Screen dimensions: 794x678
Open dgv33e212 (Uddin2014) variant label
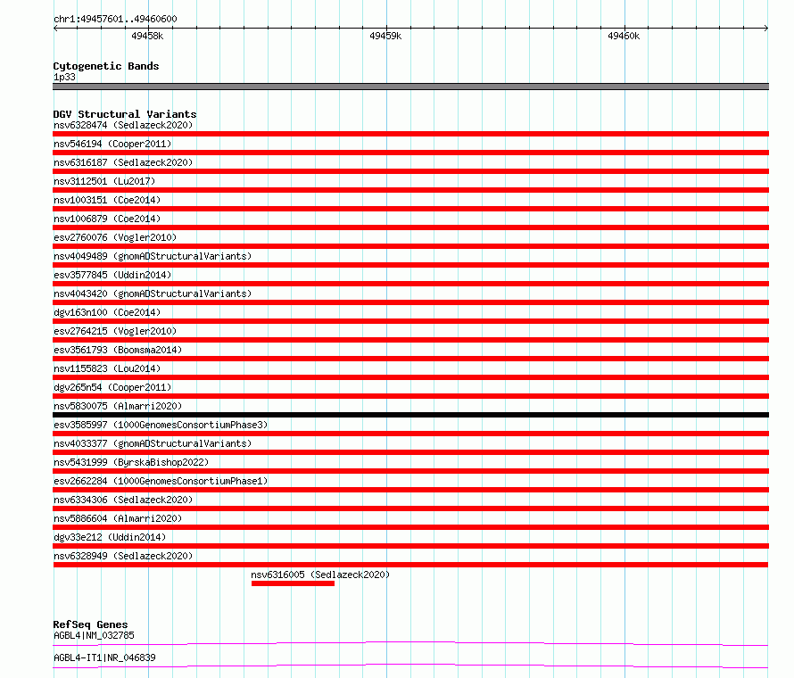pyautogui.click(x=110, y=537)
